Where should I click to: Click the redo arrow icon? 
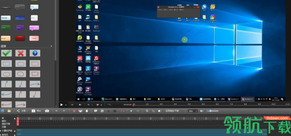pos(64,111)
